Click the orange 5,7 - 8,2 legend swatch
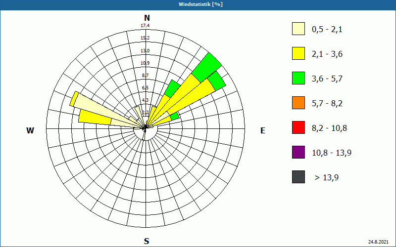This screenshot has width=396, height=247. pyautogui.click(x=298, y=103)
